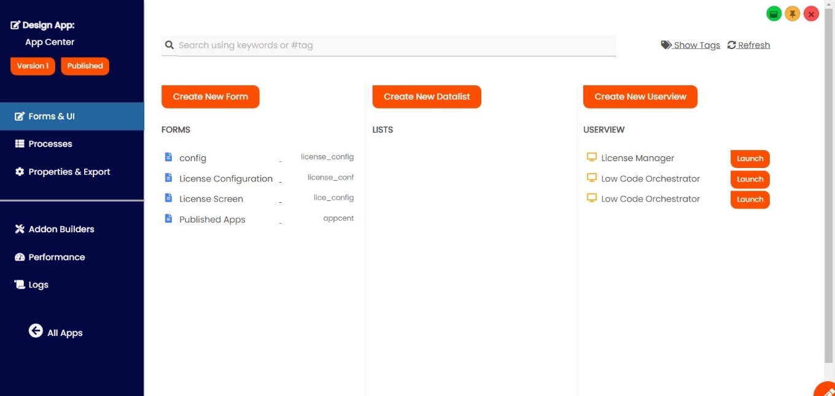This screenshot has height=396, width=835.
Task: Click the document icon beside config form
Action: coord(168,158)
